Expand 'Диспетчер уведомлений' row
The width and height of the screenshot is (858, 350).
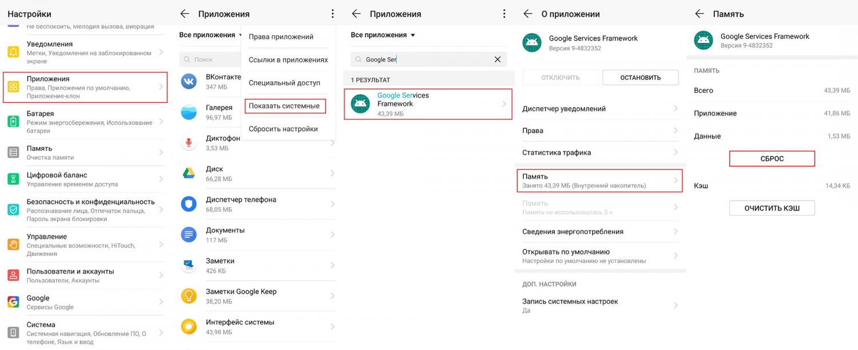click(x=600, y=109)
